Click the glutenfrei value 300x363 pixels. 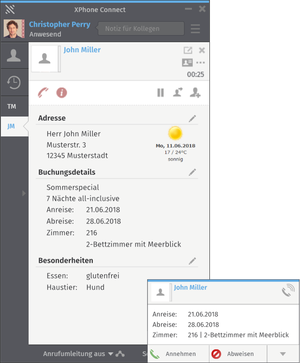(103, 276)
